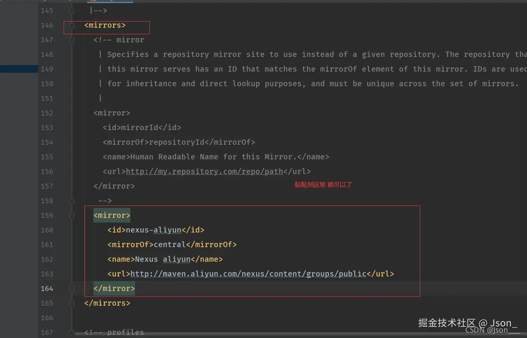Screen dimensions: 527x338
Task: Collapse the mirror comment fold on line 147
Action: coord(72,40)
